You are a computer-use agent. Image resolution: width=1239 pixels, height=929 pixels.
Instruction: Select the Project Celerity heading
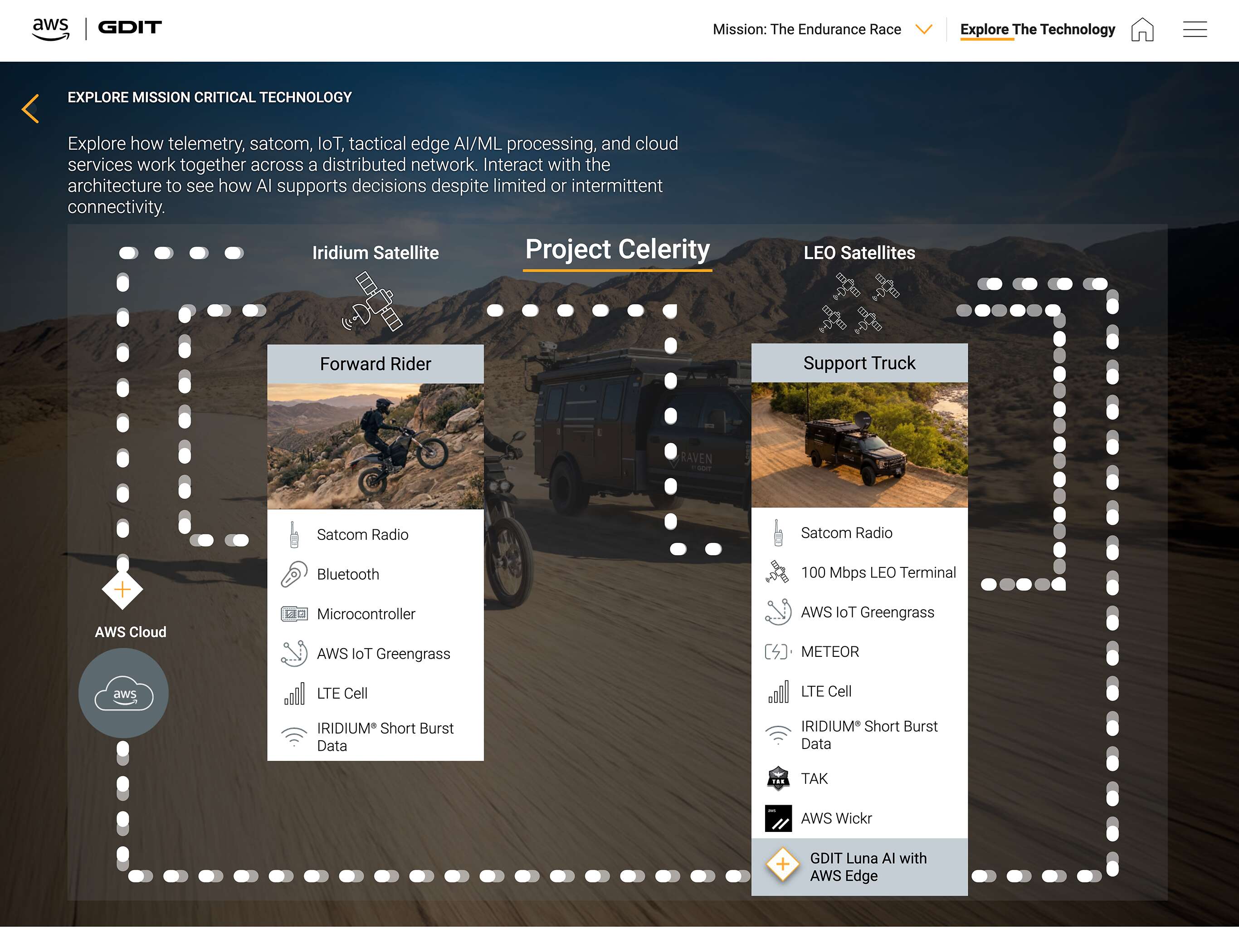point(617,249)
